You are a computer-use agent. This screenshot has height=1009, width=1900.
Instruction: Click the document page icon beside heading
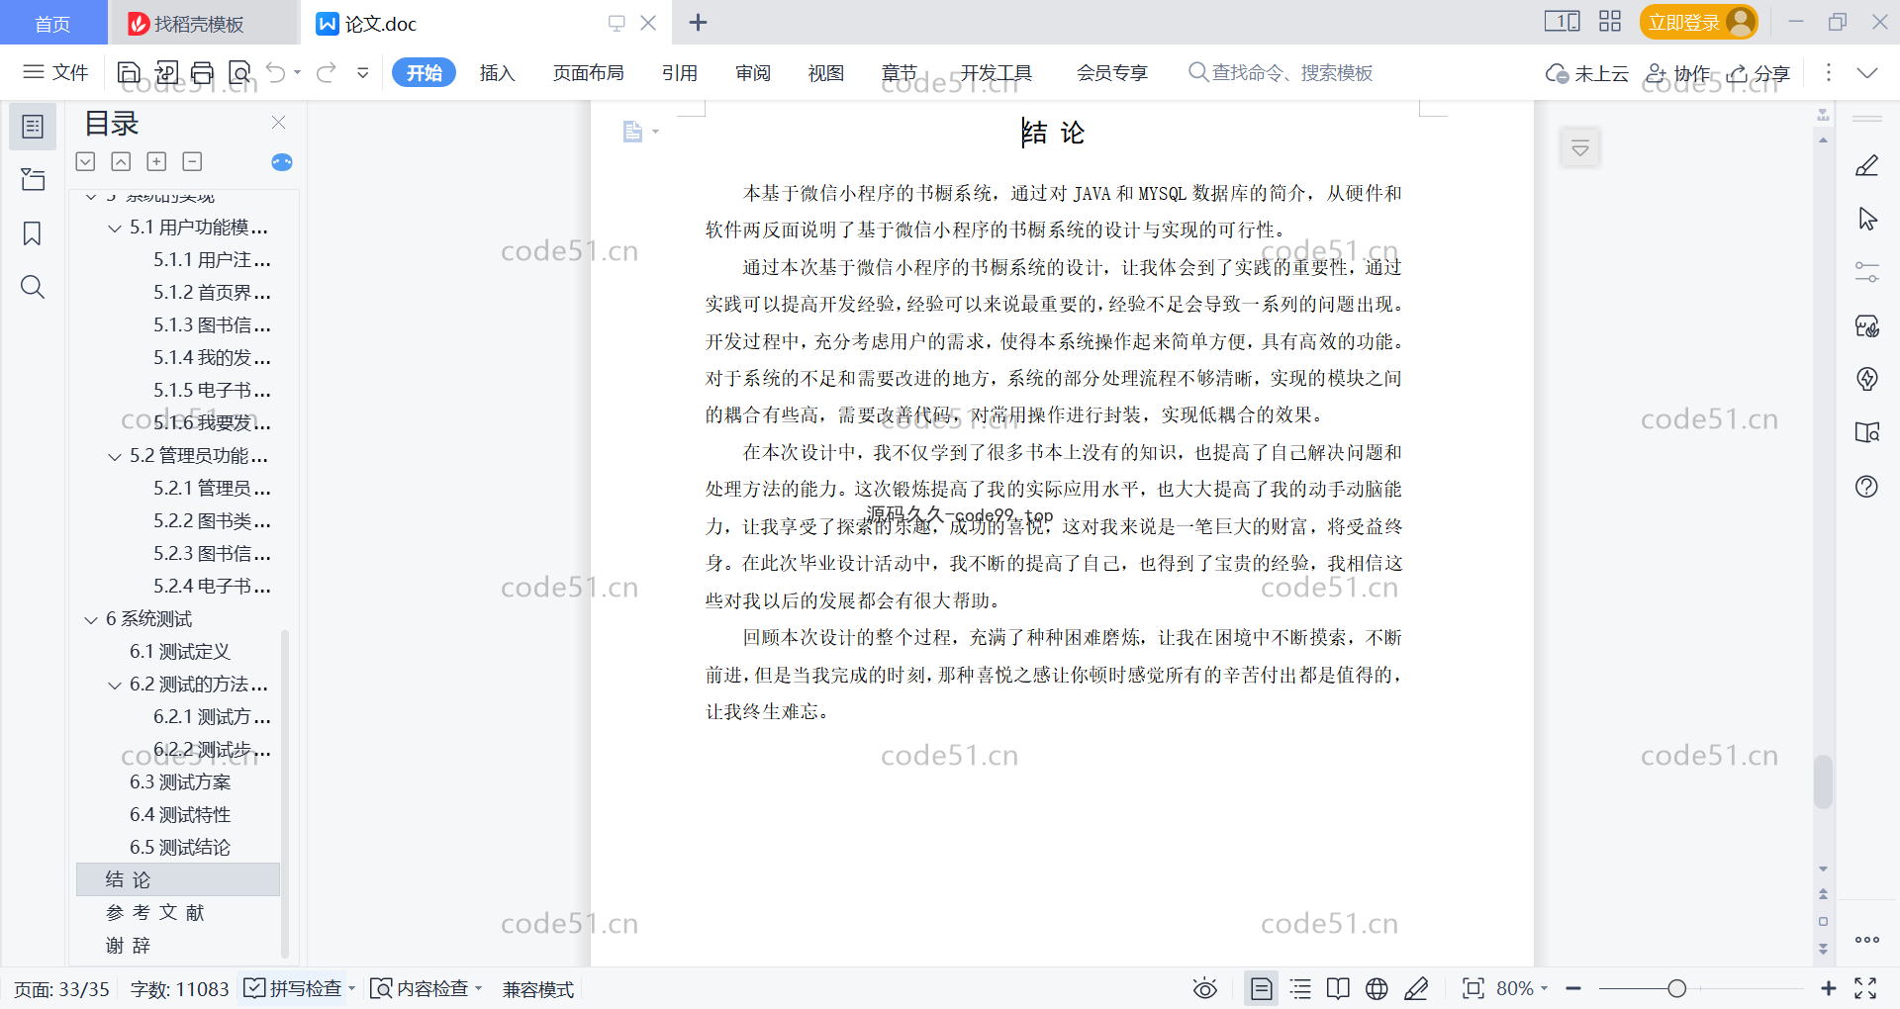[633, 132]
